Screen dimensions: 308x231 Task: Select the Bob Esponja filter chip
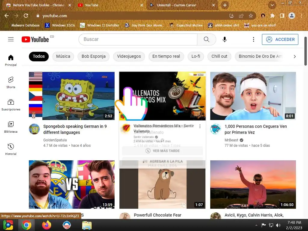click(94, 56)
